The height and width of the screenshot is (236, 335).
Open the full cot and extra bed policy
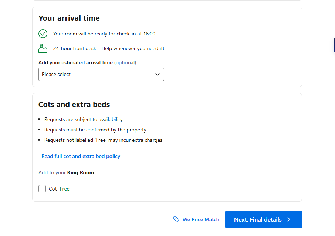pos(81,156)
